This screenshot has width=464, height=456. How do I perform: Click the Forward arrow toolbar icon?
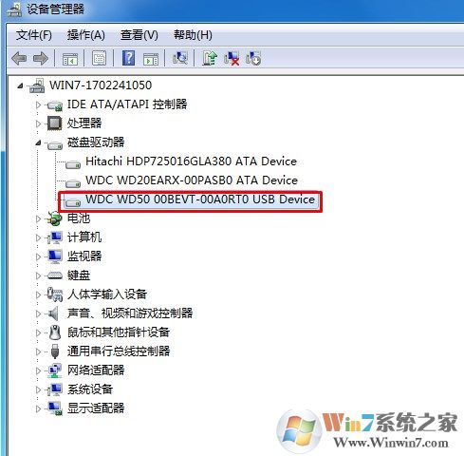[40, 58]
